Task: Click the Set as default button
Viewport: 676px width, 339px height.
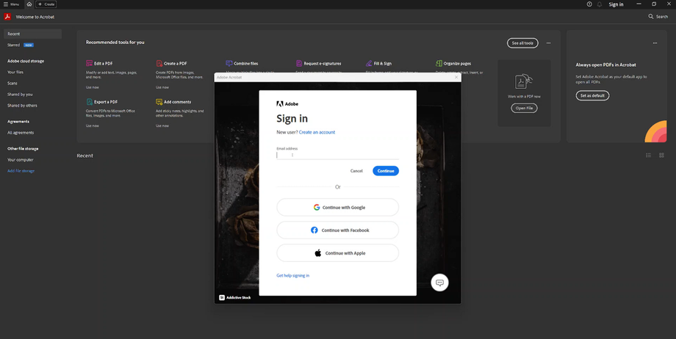Action: coord(592,95)
